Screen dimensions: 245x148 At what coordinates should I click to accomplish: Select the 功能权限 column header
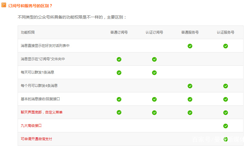(28, 32)
